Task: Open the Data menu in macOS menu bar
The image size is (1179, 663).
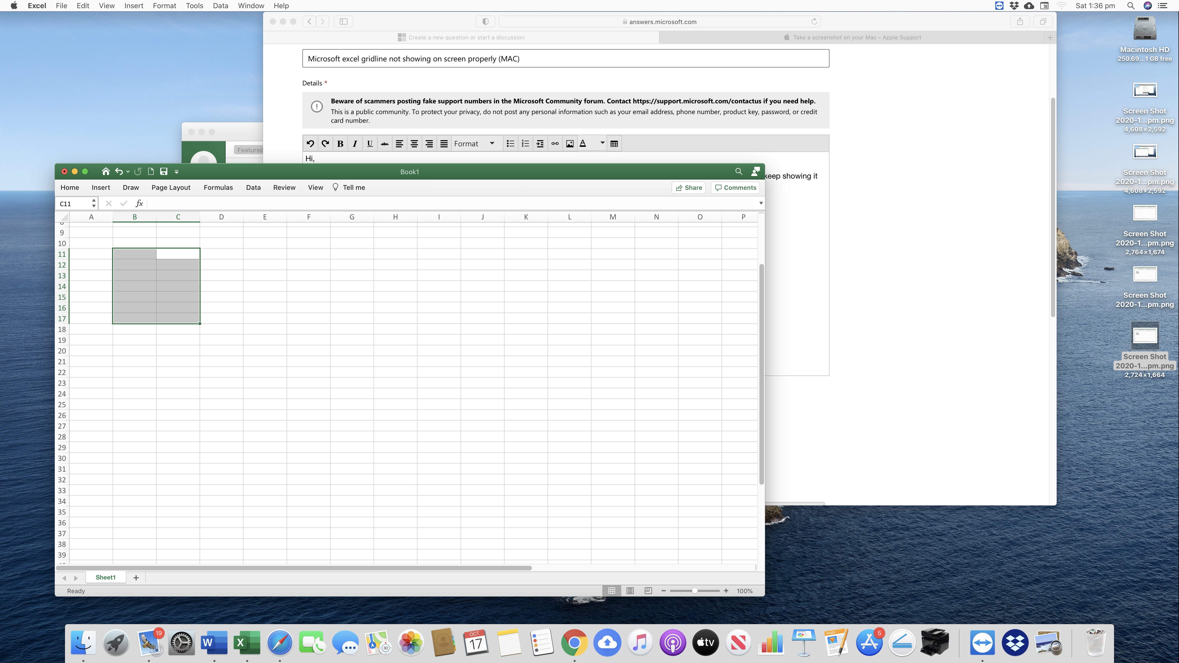Action: [x=220, y=6]
